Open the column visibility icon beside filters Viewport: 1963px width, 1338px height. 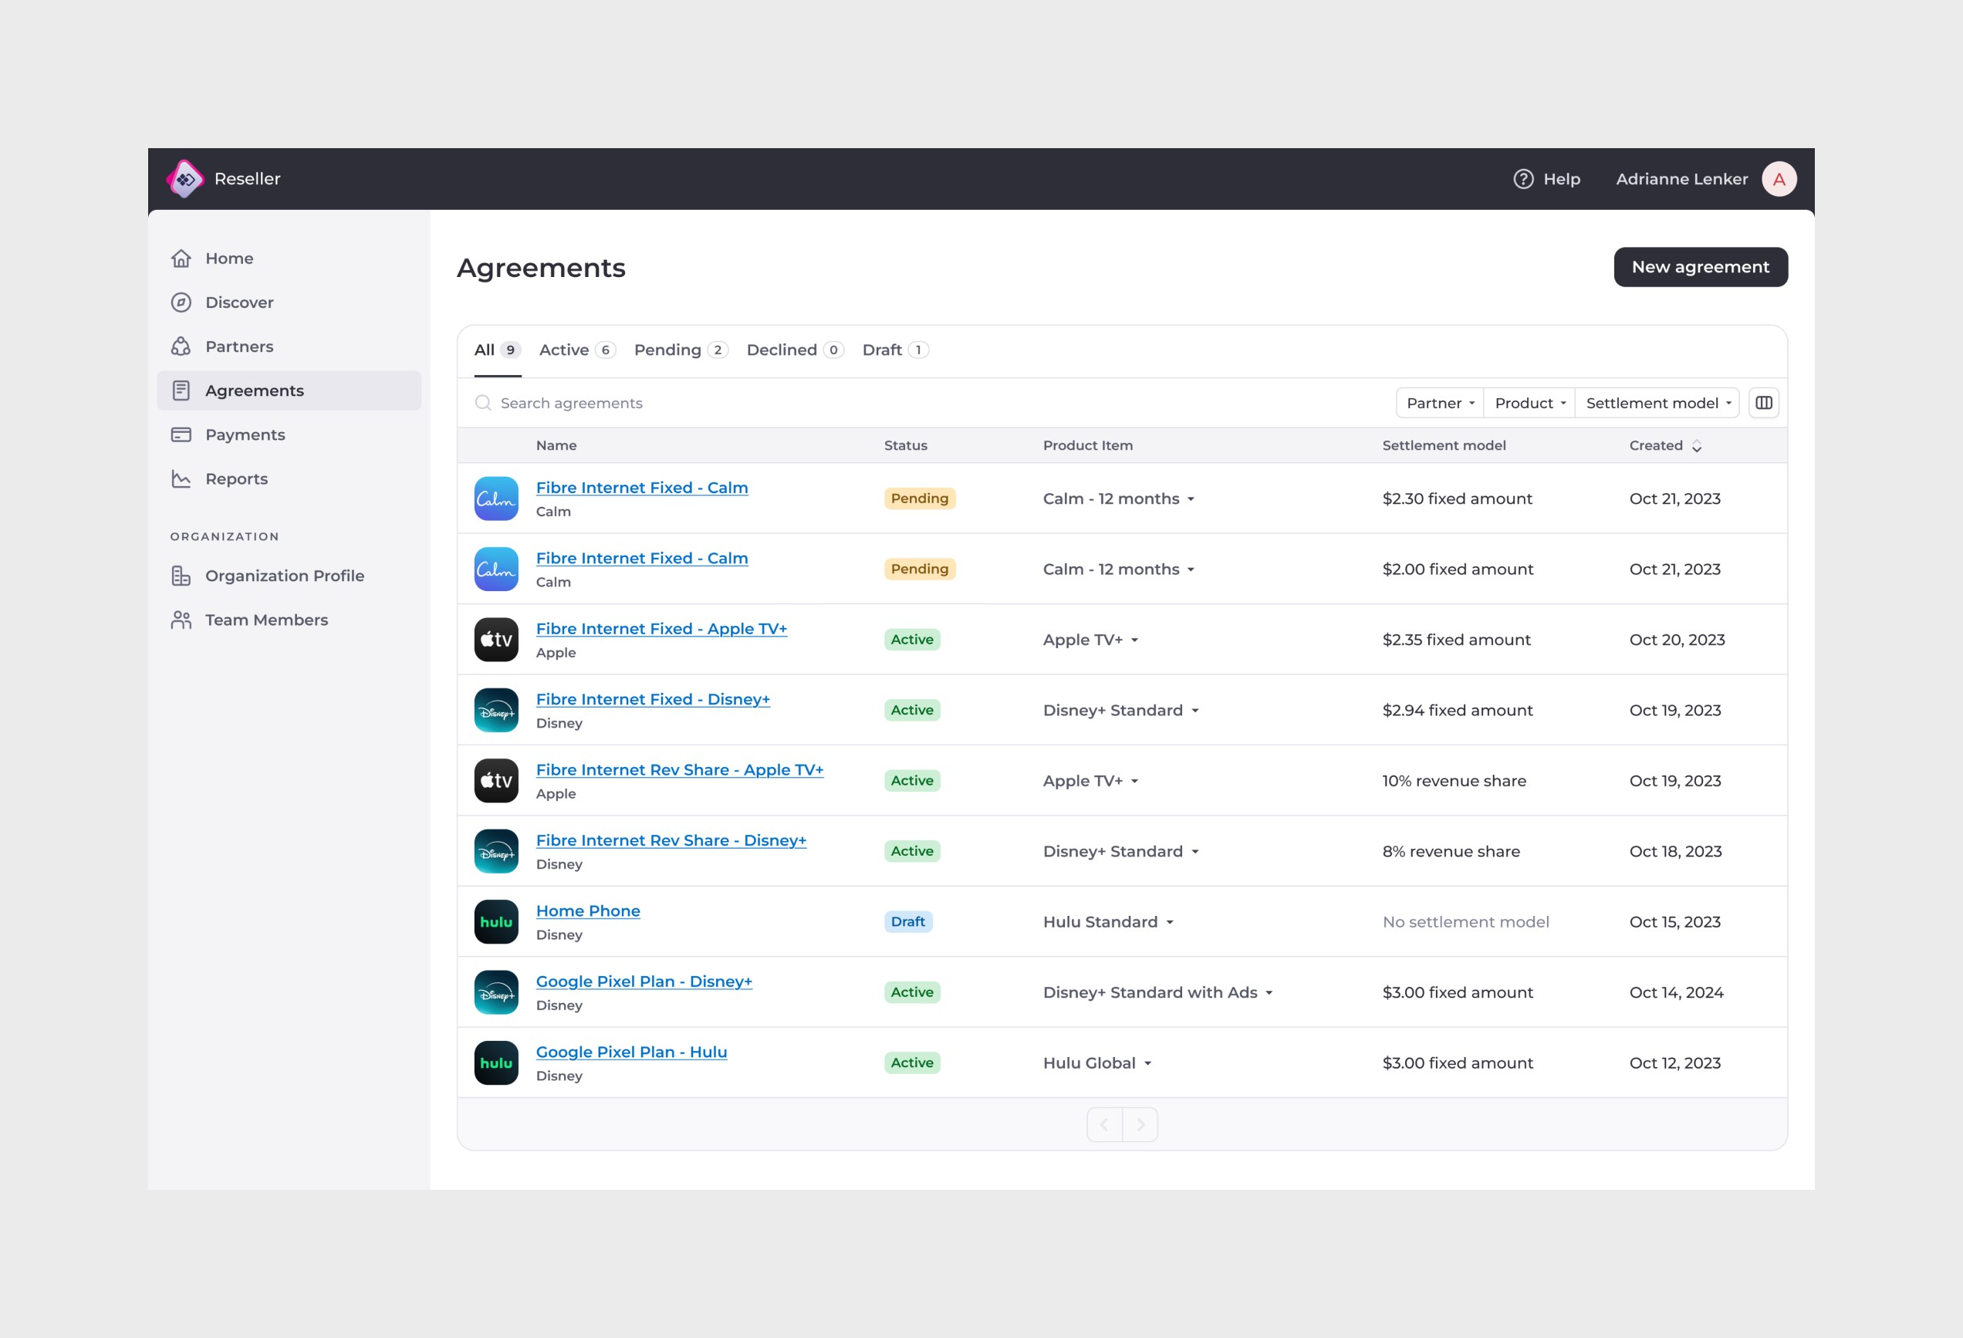[x=1765, y=403]
